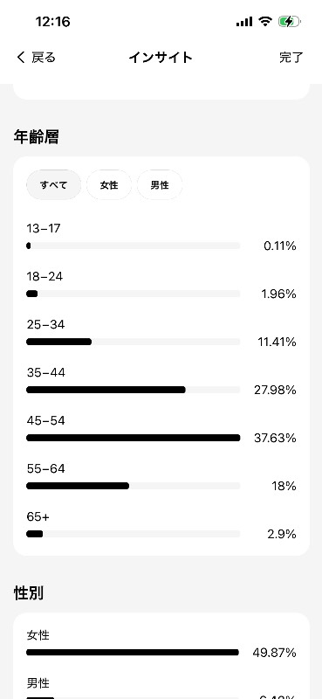Tap the Wi-Fi status icon
Screen dimensions: 322x699
[265, 21]
